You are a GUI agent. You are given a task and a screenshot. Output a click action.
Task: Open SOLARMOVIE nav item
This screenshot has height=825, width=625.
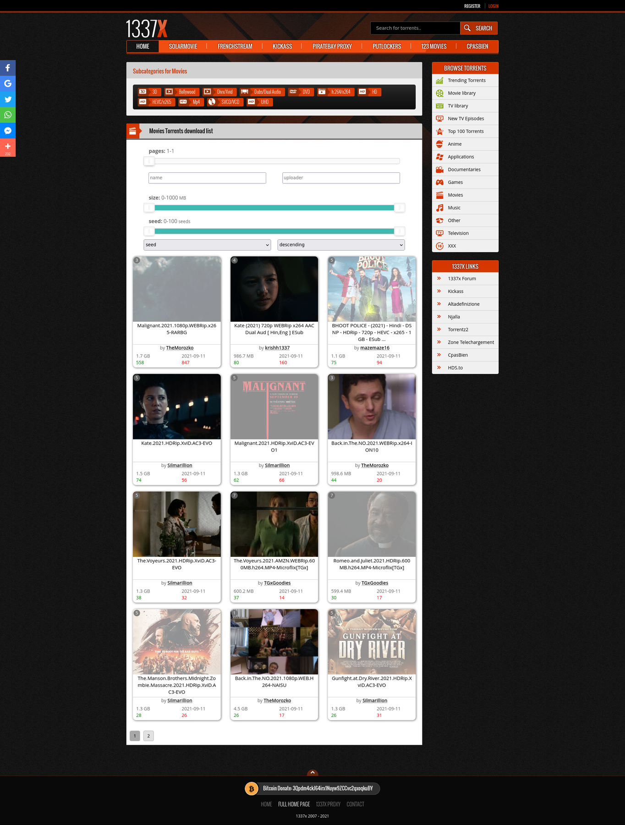click(x=183, y=46)
